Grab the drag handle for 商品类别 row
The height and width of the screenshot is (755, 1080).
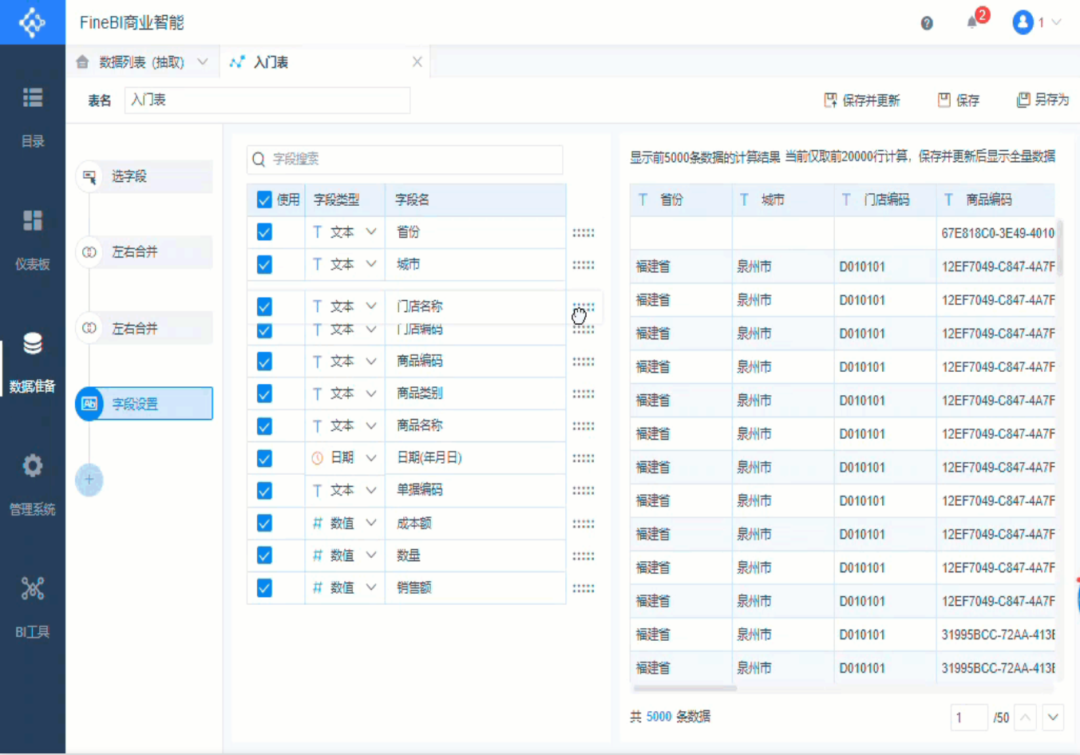pos(584,394)
